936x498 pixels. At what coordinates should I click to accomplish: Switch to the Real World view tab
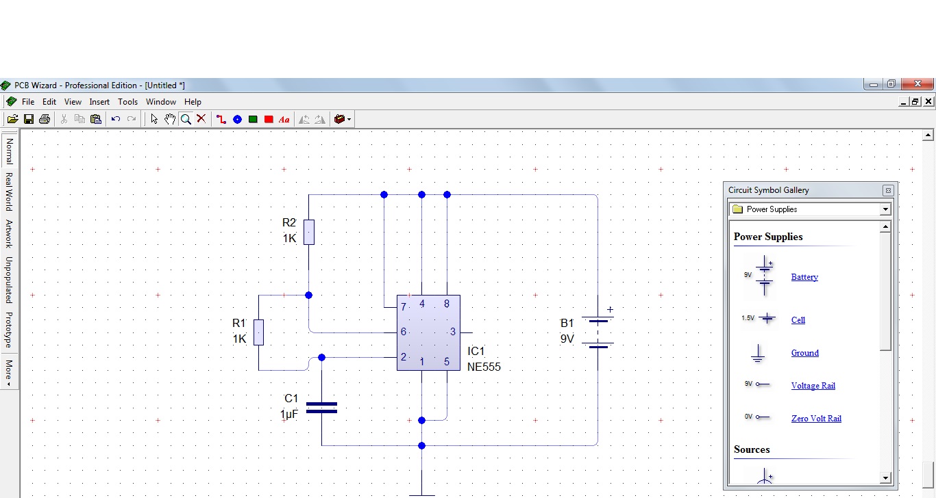click(9, 192)
